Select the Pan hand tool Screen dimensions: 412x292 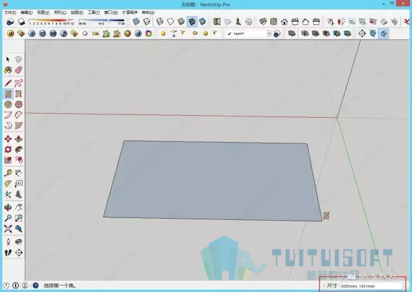tap(19, 208)
